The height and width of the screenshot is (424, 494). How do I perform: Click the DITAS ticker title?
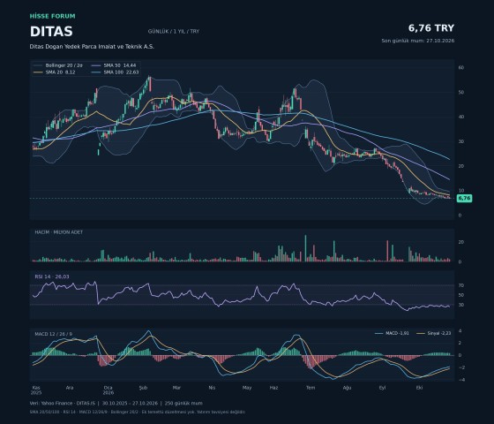point(51,32)
